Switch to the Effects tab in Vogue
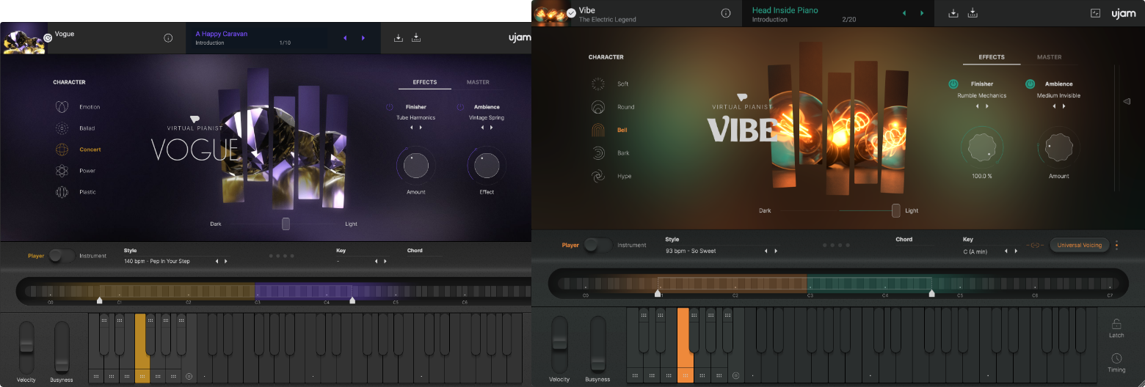 [425, 82]
